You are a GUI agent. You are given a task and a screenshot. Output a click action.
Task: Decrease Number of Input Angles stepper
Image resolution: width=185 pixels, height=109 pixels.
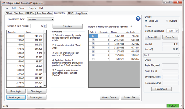coord(45,27)
